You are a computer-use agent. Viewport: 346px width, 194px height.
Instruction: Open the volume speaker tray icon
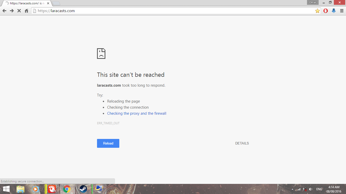click(x=311, y=189)
